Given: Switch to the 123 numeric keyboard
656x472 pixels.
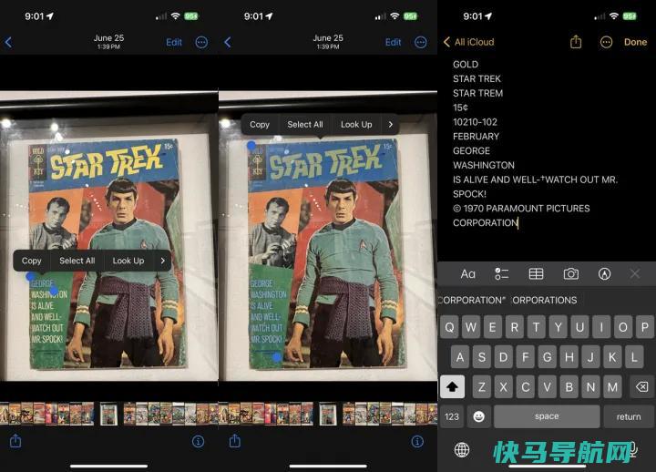Looking at the screenshot, I should point(452,416).
